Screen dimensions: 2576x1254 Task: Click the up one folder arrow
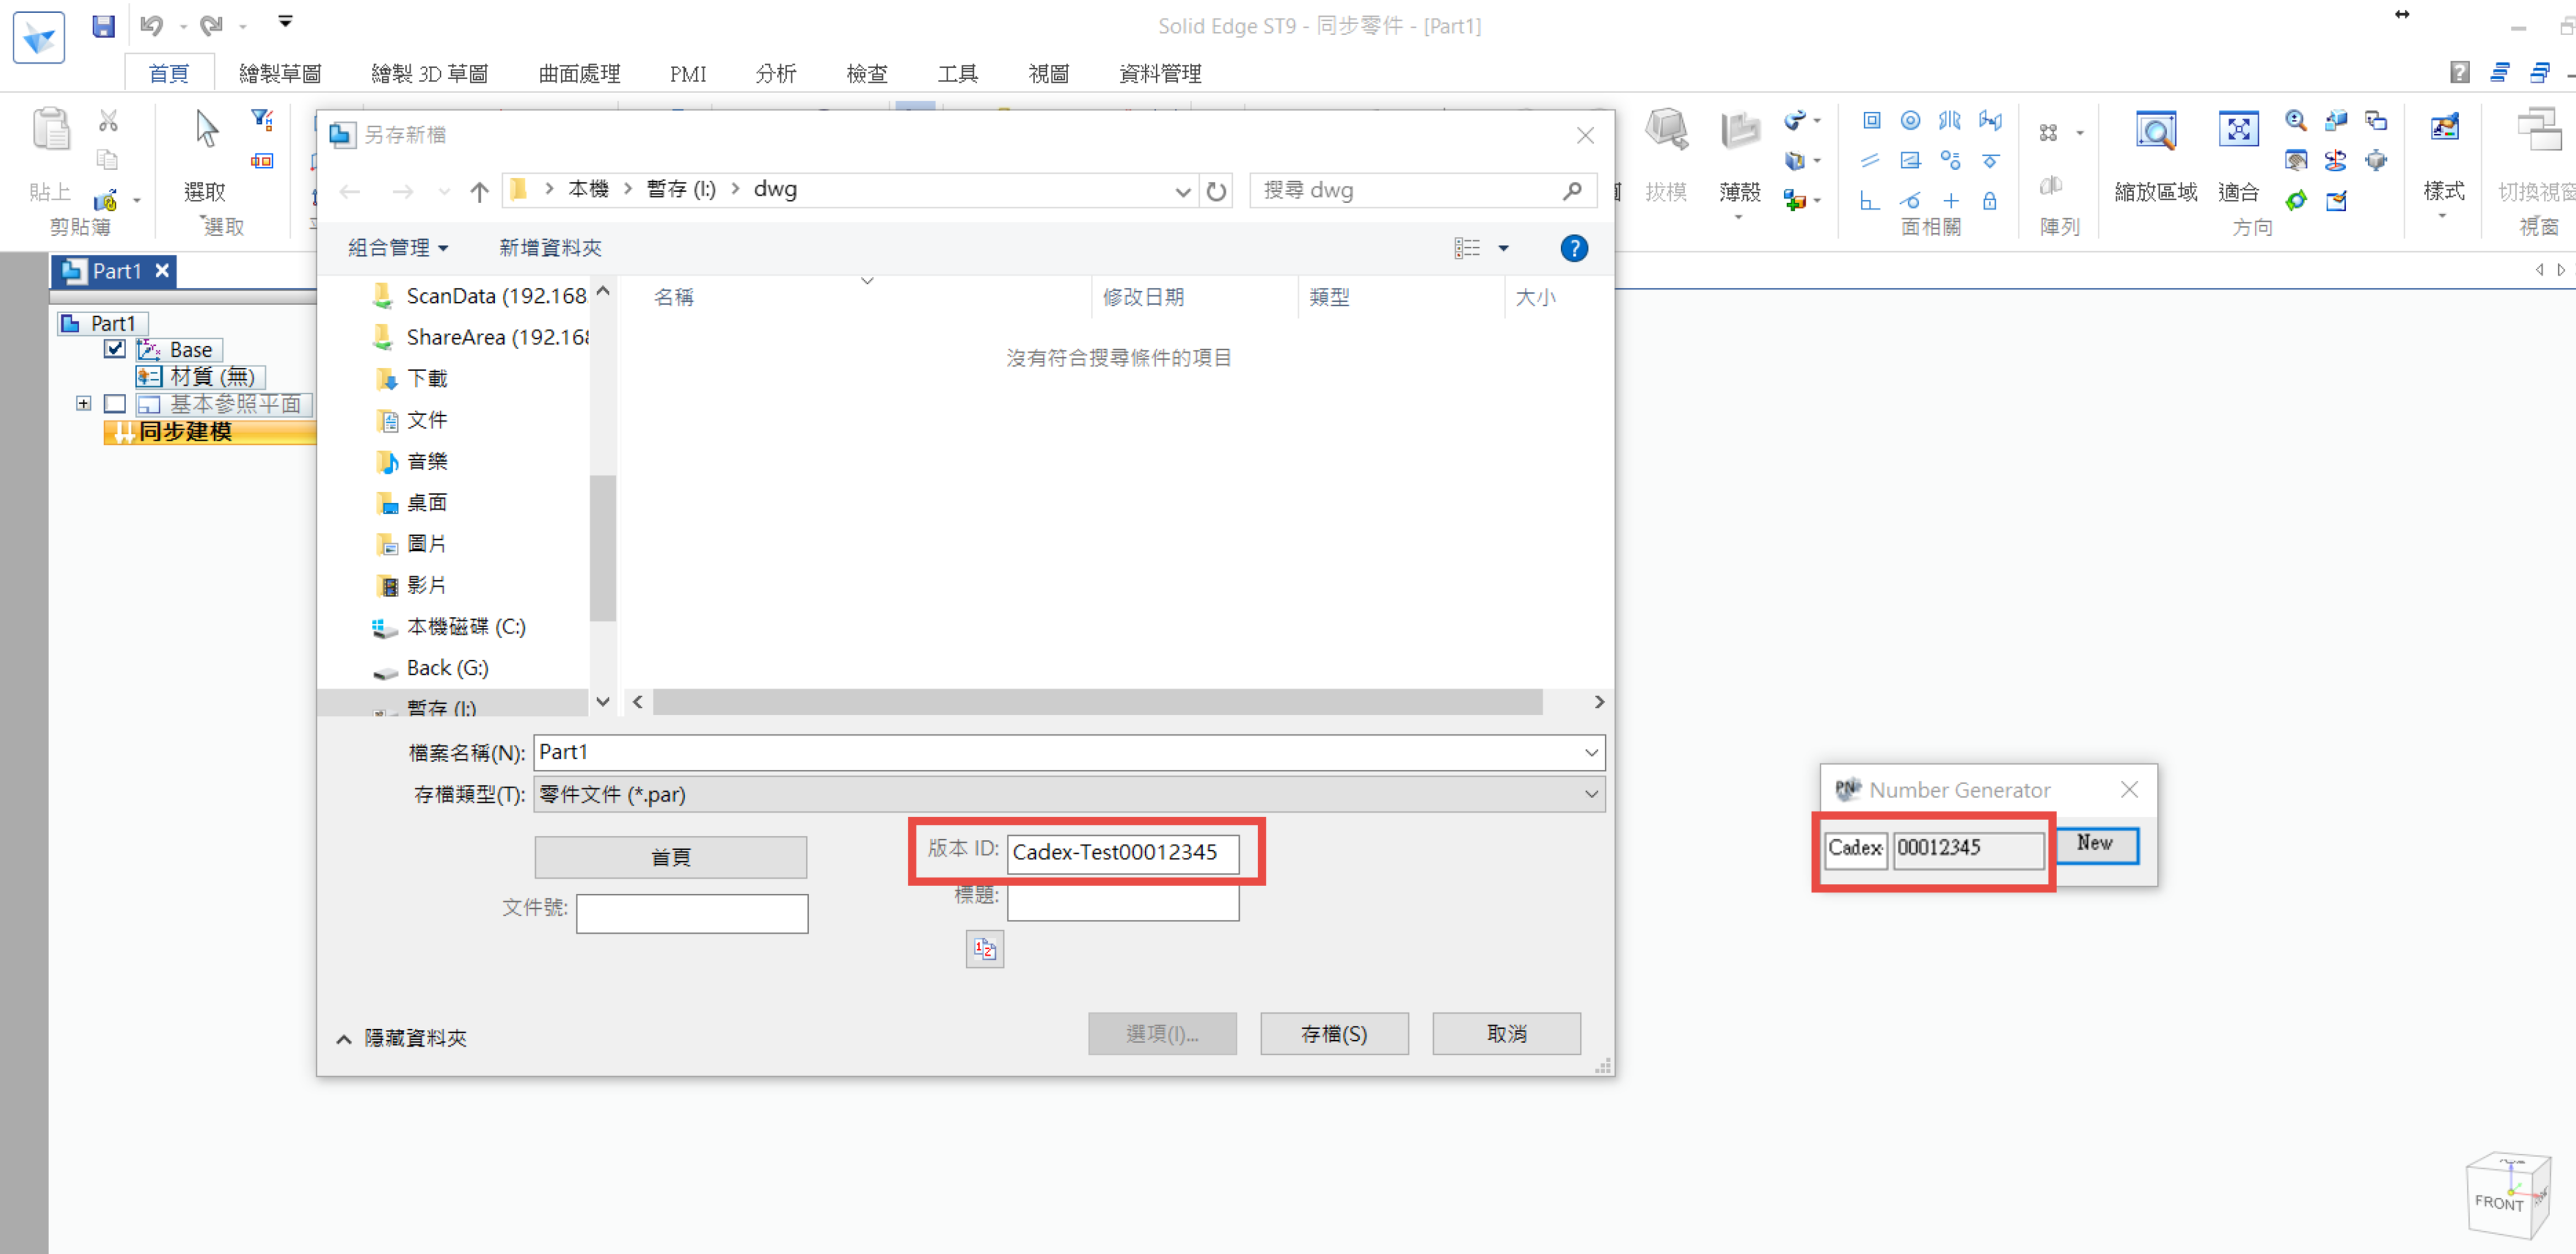pos(479,190)
